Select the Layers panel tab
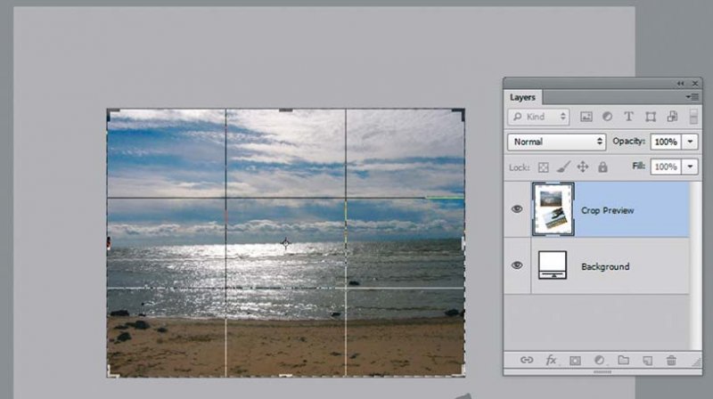Viewport: 713px width, 399px height. coord(523,97)
